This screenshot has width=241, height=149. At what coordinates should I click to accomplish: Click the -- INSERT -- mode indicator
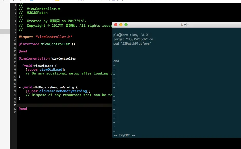(124, 135)
